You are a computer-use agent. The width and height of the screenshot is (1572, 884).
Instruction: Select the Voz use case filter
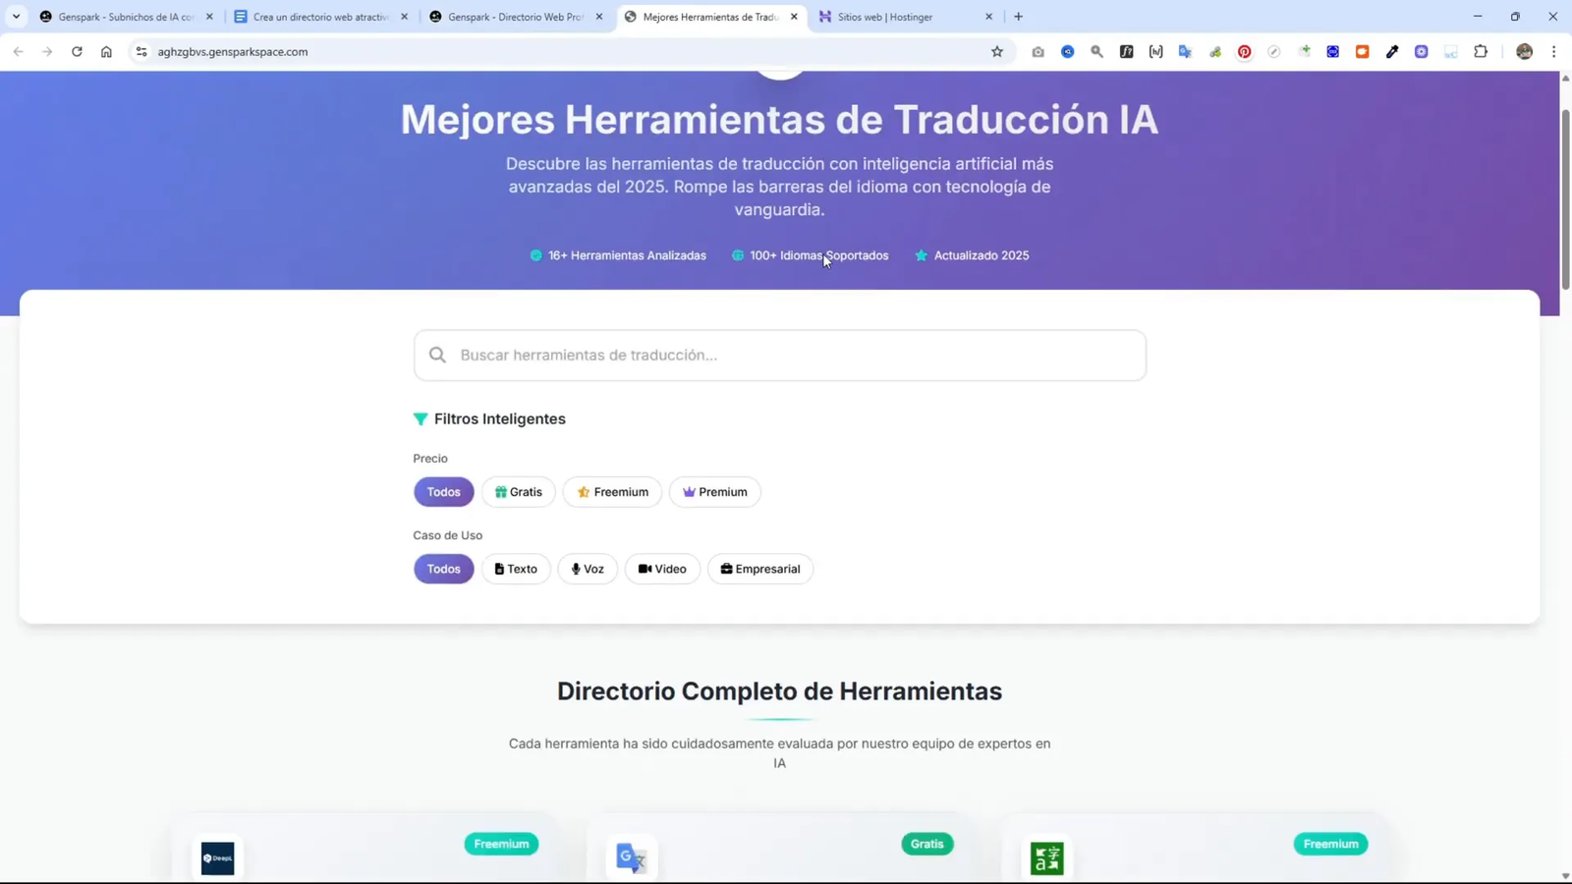point(587,568)
